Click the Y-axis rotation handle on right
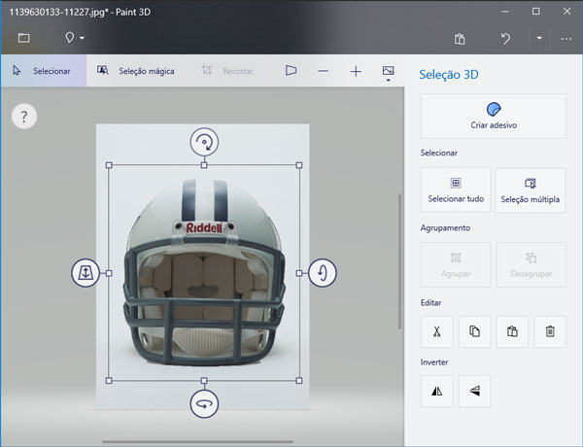 pos(323,273)
